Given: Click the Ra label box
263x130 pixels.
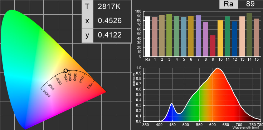Looking at the screenshot, I should [x=229, y=4].
